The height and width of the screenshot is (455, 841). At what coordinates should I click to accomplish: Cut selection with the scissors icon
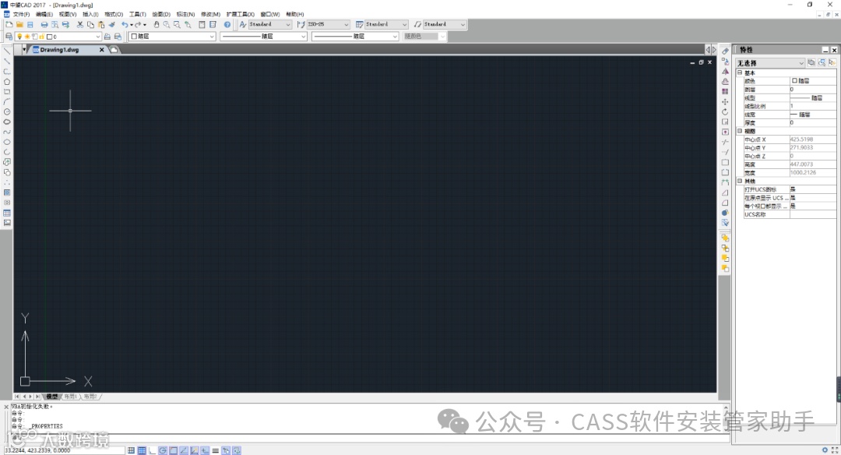tap(80, 25)
